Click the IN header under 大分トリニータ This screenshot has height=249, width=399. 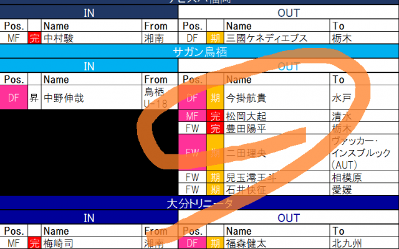click(x=89, y=218)
